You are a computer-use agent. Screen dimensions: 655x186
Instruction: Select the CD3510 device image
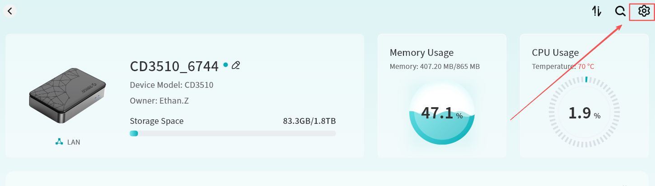67,95
